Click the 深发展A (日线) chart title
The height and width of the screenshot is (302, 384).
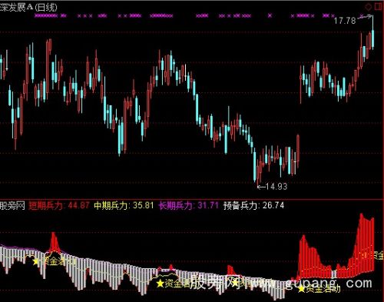point(28,7)
